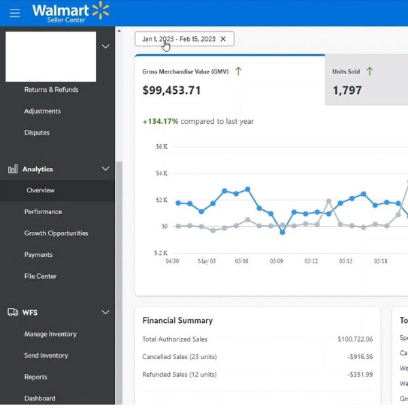
Task: Click the WFS truck icon
Action: click(13, 312)
